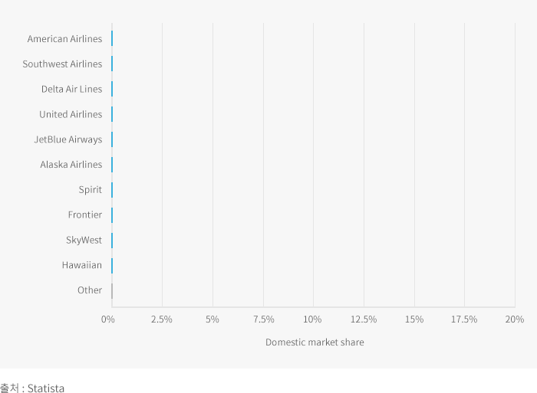Click the JetBlue Airways label
The width and height of the screenshot is (537, 393).
coord(68,139)
